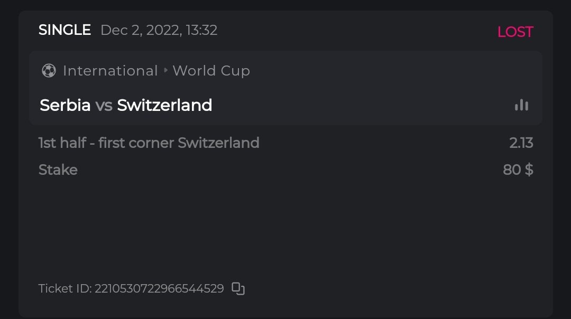Open match statistics bar chart icon
The image size is (571, 319).
click(x=521, y=105)
